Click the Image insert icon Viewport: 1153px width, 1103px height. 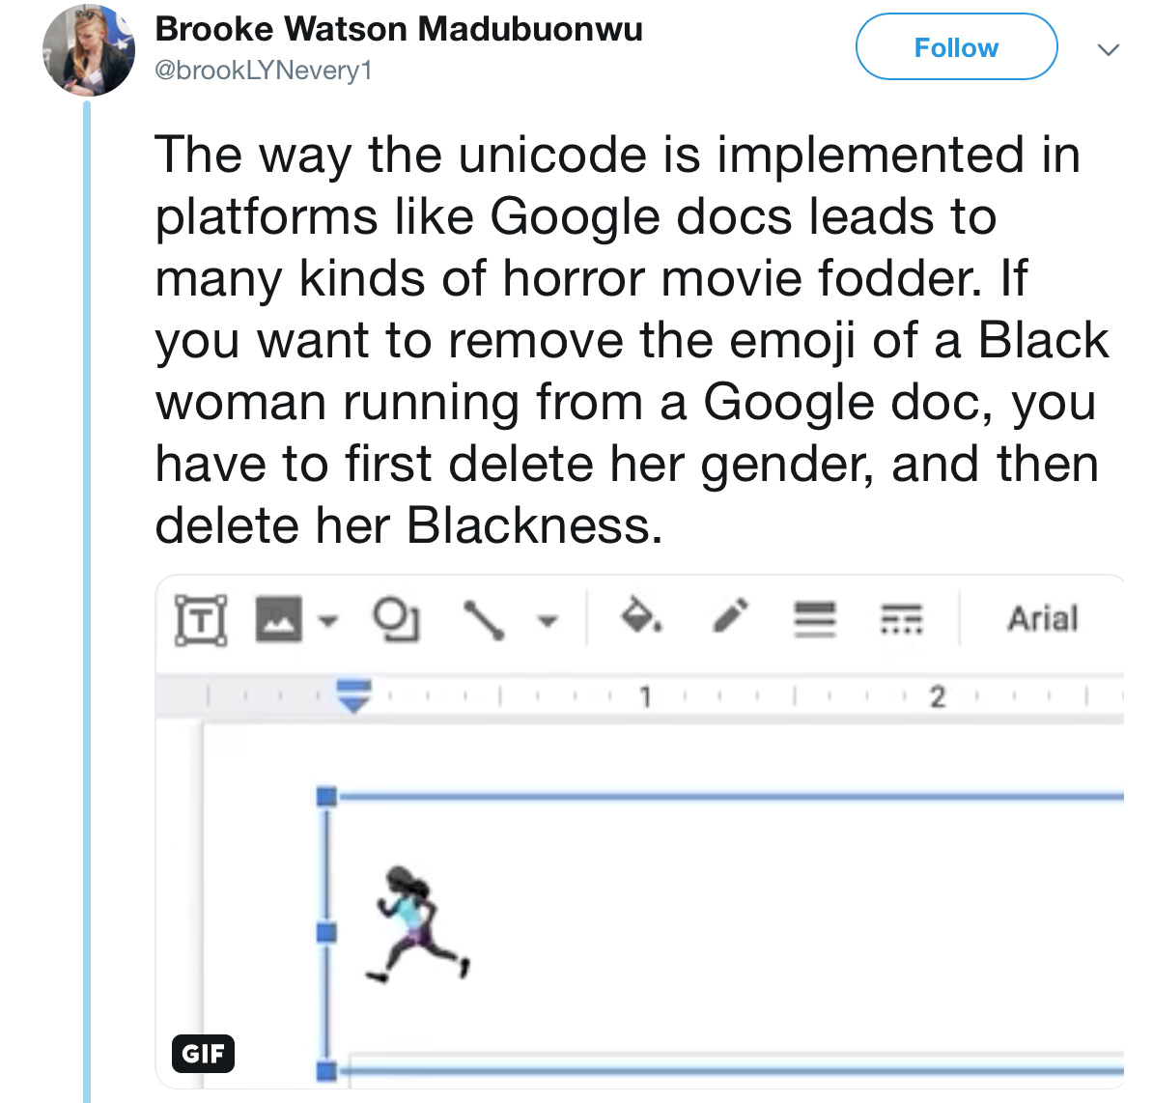point(279,619)
